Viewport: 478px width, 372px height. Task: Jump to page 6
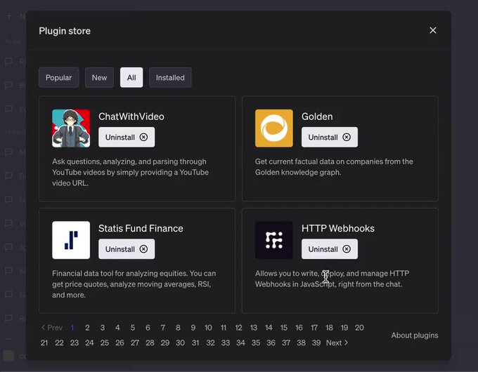148,328
